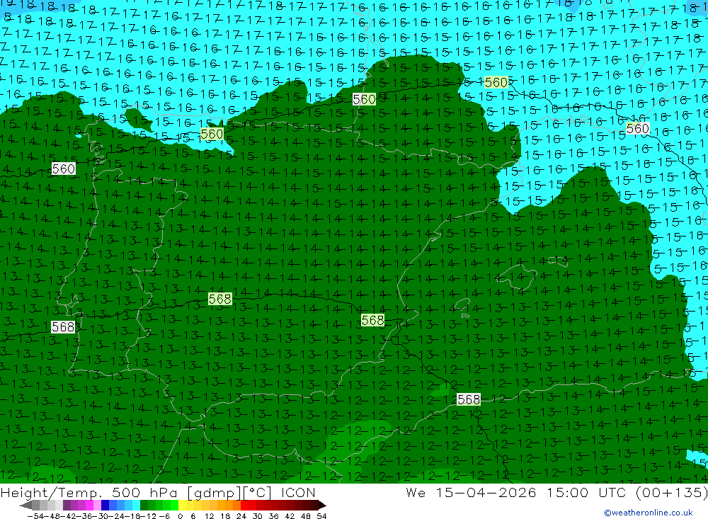Click the dark purple swatch on the color scale
708x519 pixels.
(67, 506)
